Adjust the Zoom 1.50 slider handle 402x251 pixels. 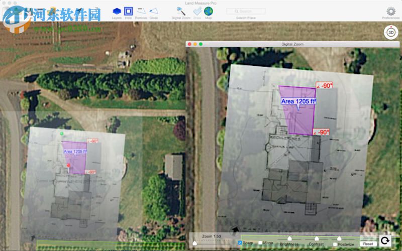pyautogui.click(x=194, y=243)
